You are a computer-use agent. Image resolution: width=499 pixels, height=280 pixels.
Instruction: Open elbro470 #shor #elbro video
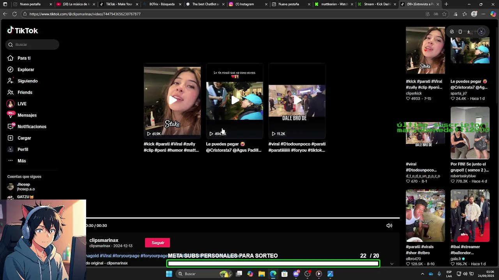[425, 215]
